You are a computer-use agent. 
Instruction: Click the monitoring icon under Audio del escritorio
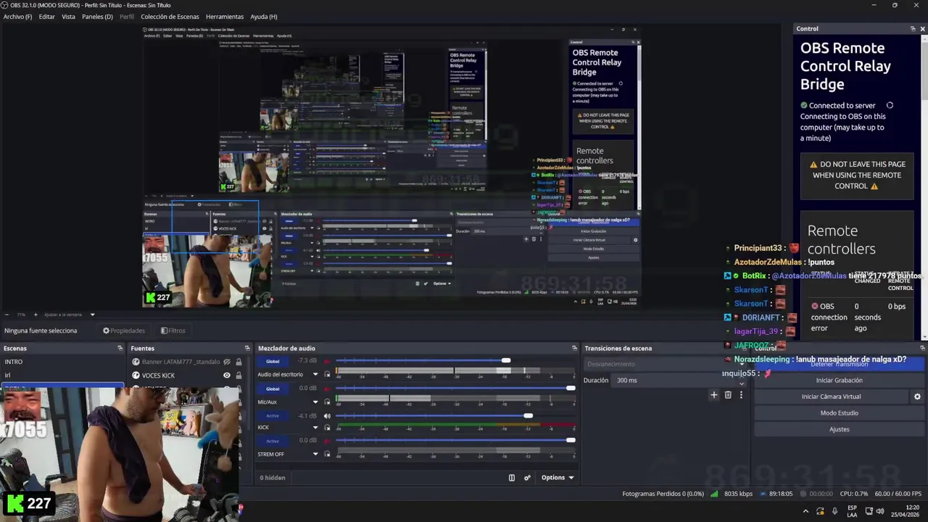(327, 375)
